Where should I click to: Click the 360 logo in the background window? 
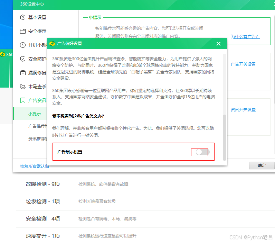[x=2, y=54]
